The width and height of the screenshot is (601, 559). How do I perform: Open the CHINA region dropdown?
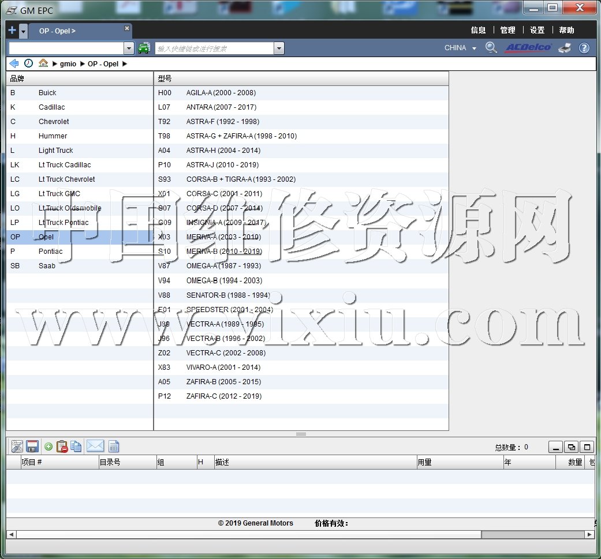tap(460, 48)
